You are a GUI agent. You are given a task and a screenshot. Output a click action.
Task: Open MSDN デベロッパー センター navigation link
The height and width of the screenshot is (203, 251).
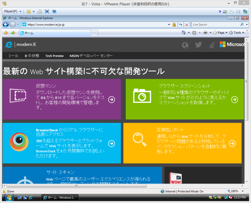[x=91, y=56]
